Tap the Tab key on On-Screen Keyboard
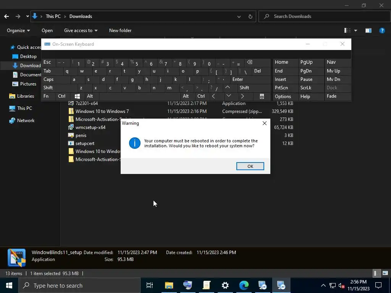The height and width of the screenshot is (293, 391). click(x=52, y=71)
